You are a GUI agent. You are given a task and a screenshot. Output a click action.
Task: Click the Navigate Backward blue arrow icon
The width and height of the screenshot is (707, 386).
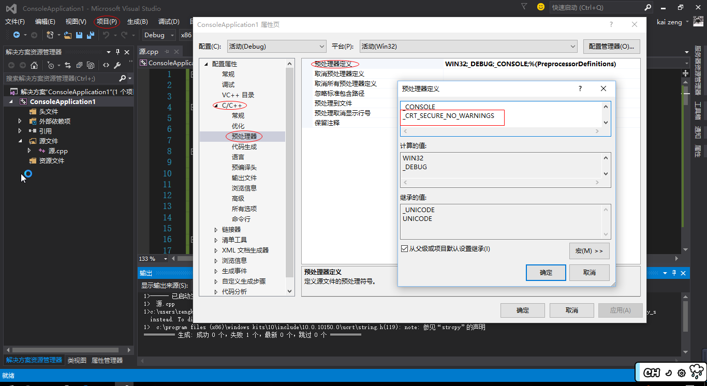17,35
